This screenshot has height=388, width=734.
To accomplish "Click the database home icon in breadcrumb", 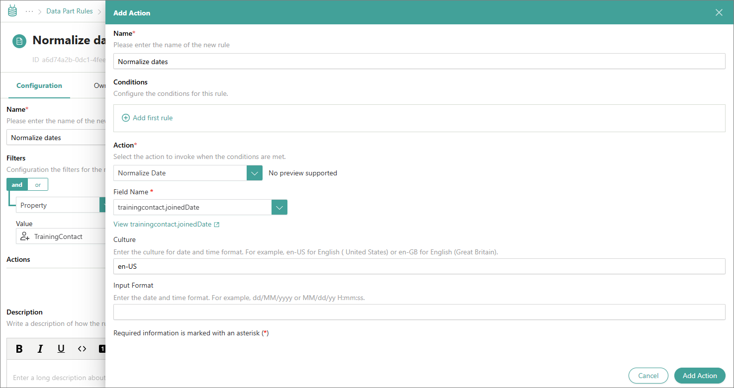I will pos(12,11).
